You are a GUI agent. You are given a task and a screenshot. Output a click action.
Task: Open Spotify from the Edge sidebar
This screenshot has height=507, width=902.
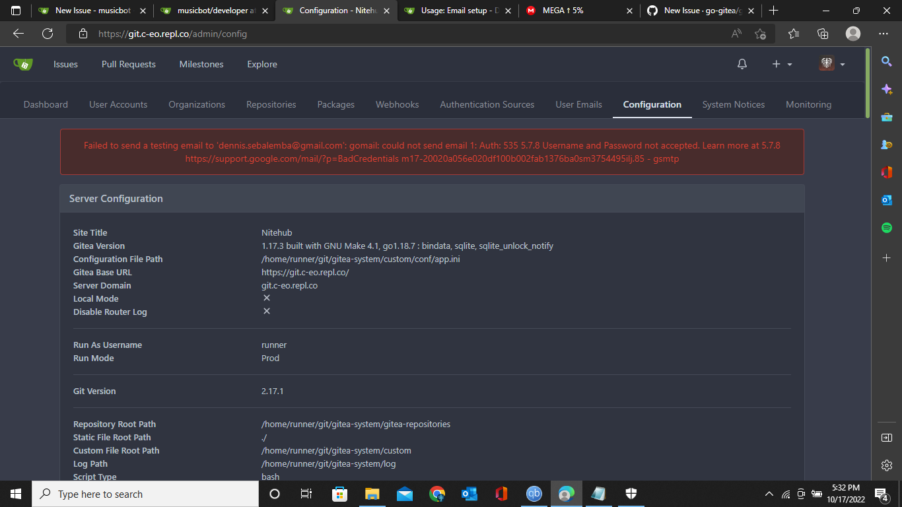[887, 227]
